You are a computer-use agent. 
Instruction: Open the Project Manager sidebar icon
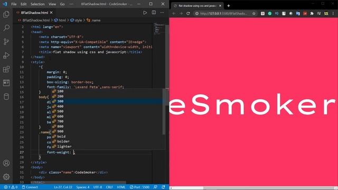[x=6, y=83]
